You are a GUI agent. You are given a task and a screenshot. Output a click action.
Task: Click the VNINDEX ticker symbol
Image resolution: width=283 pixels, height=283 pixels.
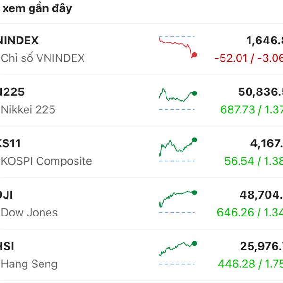(19, 41)
